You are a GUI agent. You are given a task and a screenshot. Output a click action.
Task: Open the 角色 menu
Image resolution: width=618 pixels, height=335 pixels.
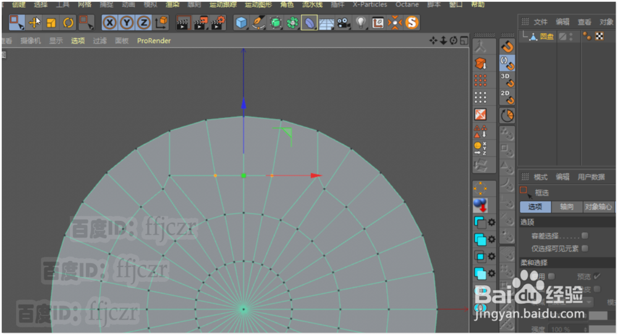(x=287, y=4)
